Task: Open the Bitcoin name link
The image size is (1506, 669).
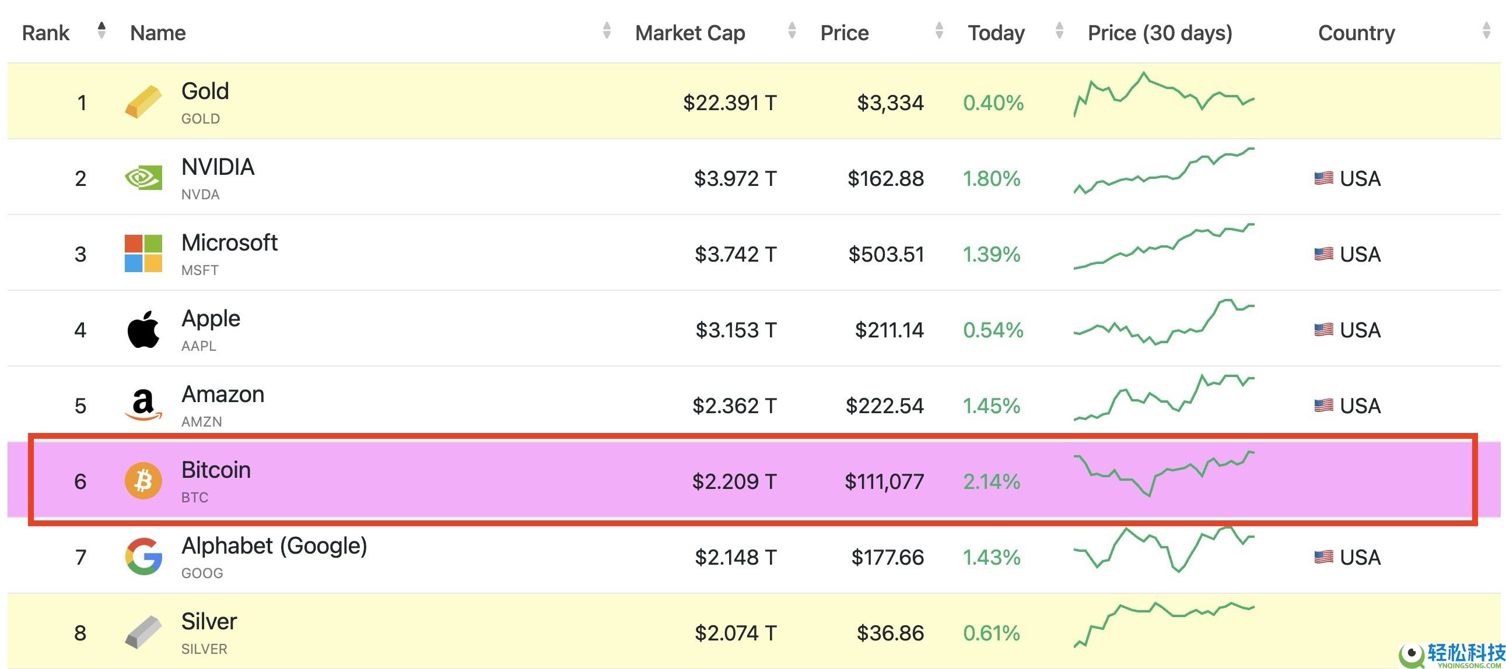Action: pos(216,470)
